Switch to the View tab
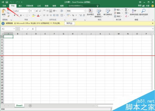The width and height of the screenshot is (155, 111). coord(62,6)
